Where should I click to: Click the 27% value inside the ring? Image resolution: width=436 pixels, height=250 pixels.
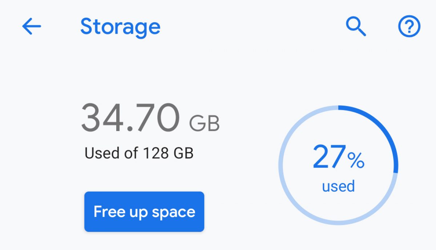(338, 158)
